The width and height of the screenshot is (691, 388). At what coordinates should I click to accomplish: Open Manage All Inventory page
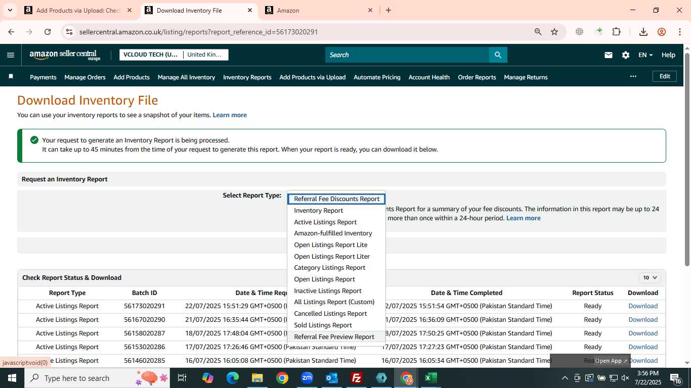(x=186, y=77)
